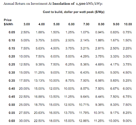Screen dimensions: 136x125
Task: Click the 30.00% return cell
Action: pos(24,121)
